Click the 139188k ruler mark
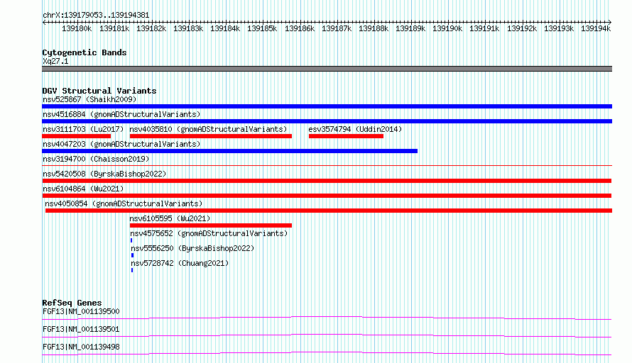632x363 pixels. coord(374,28)
